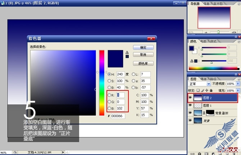Click the background white swatch in Color panel
Viewport: 241px width, 155px height.
click(x=195, y=52)
